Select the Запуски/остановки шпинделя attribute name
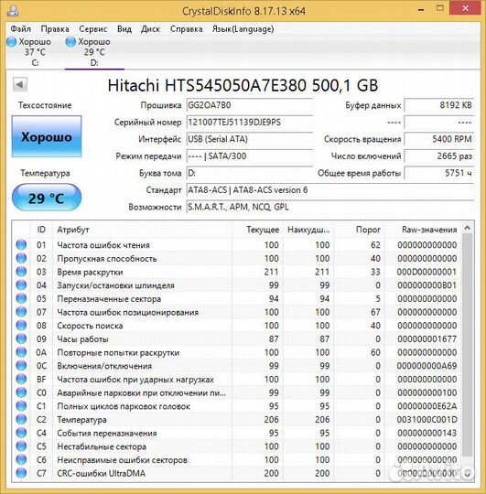Image resolution: width=486 pixels, height=494 pixels. pyautogui.click(x=115, y=285)
